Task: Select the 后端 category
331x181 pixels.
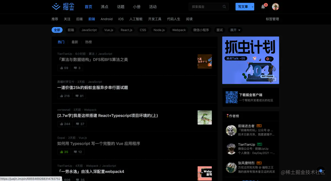Action: pos(79,19)
